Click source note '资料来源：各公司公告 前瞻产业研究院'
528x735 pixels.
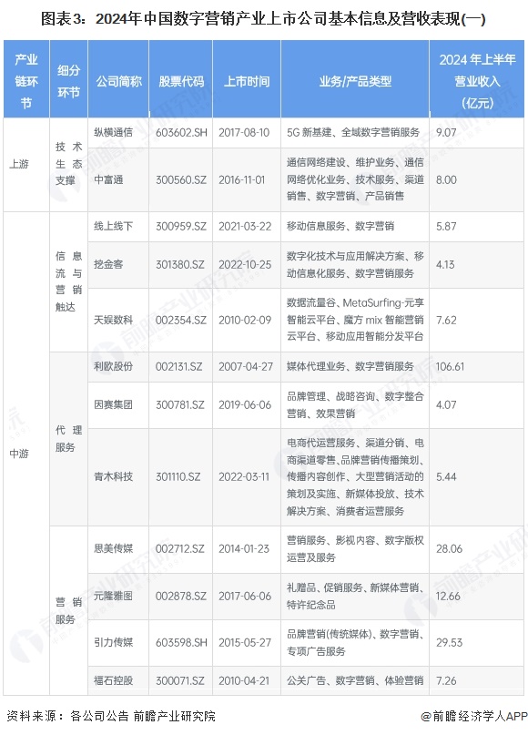point(111,716)
